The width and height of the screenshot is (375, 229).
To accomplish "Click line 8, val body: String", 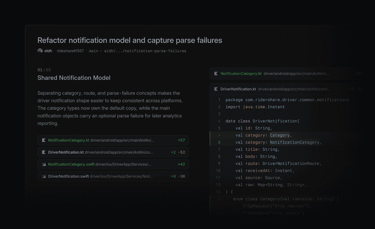I will [x=256, y=157].
